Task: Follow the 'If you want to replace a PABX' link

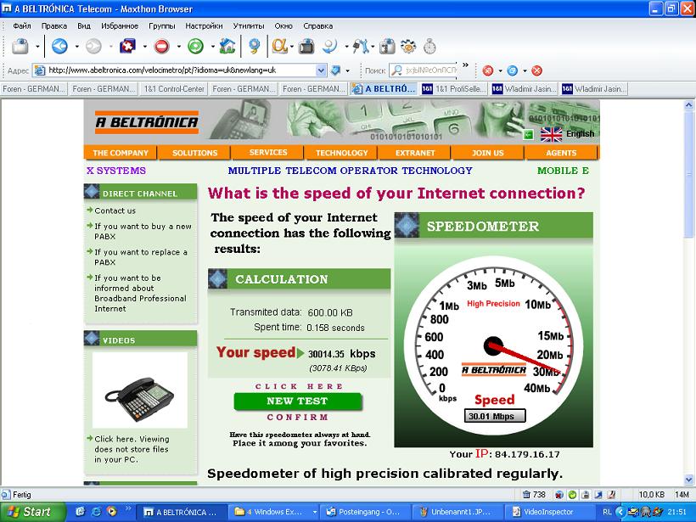Action: (141, 257)
